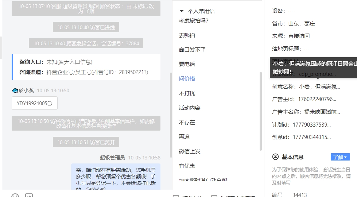Click the 咨询入口 未知 line
Image resolution: width=357 pixels, height=197 pixels.
click(56, 62)
